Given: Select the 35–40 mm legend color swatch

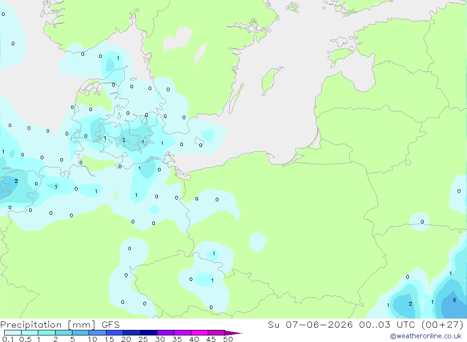Looking at the screenshot, I should click(x=183, y=333).
